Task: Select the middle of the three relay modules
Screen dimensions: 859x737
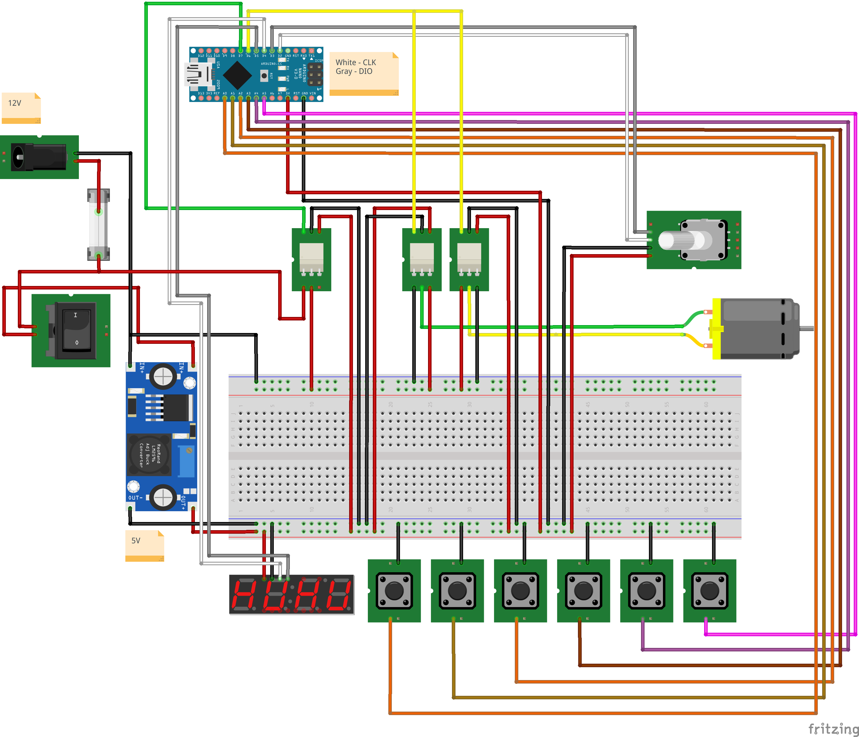Action: (x=422, y=259)
